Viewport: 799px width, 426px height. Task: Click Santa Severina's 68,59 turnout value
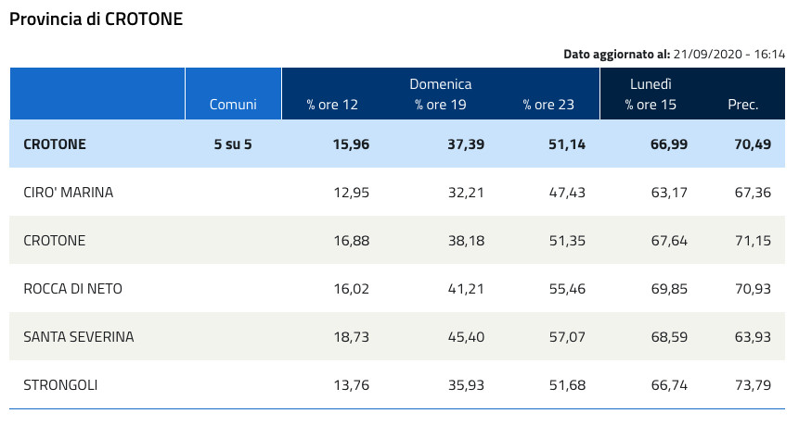pos(668,337)
